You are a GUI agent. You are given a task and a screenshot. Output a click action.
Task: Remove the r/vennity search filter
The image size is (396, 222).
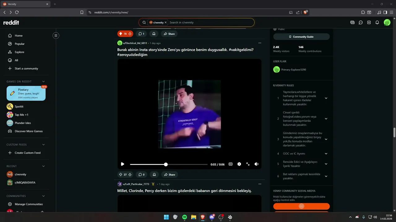click(x=166, y=23)
